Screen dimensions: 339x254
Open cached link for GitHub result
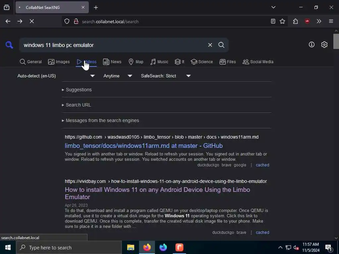click(263, 165)
